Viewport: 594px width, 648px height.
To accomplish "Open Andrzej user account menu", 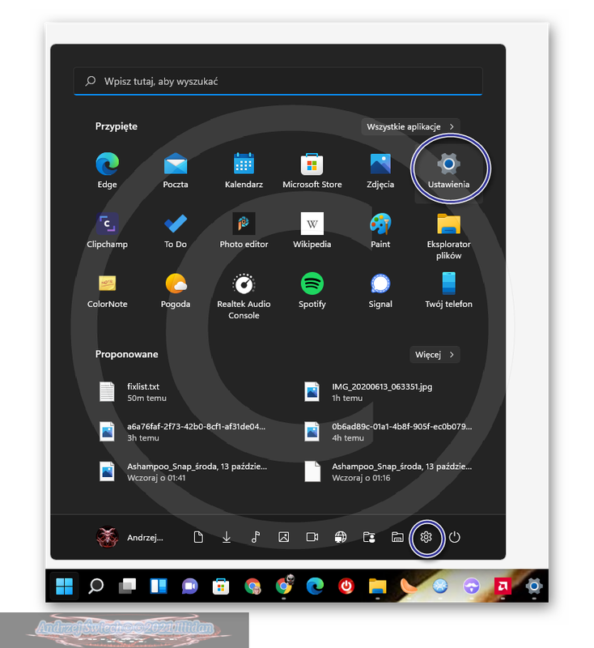I will pos(130,537).
